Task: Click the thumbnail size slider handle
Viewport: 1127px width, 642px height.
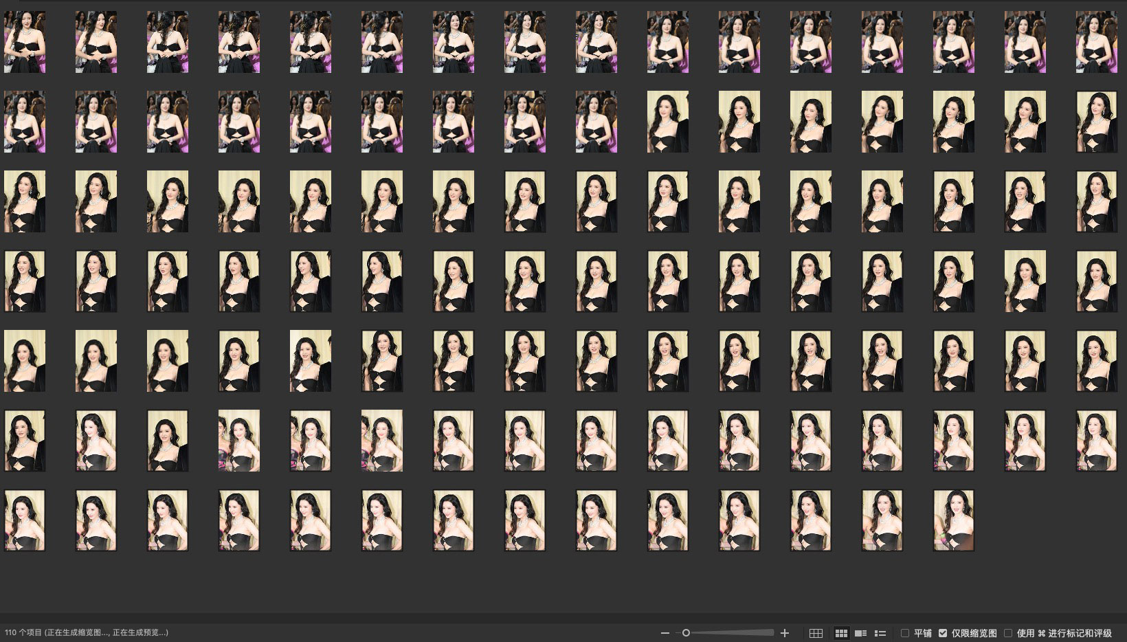Action: [686, 633]
